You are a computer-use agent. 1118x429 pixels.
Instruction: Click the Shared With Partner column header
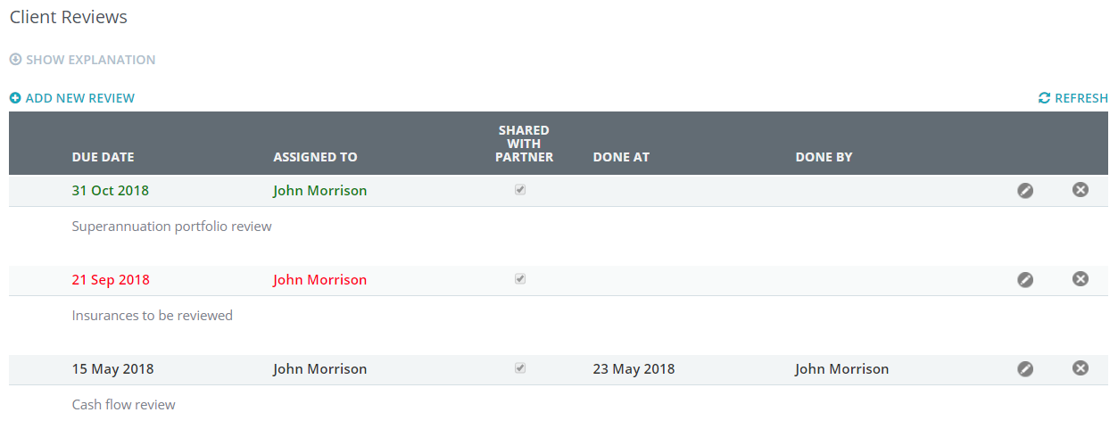pos(524,144)
